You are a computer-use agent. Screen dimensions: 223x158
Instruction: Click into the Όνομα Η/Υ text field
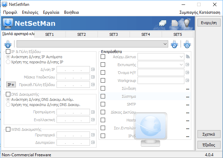pos(161,73)
